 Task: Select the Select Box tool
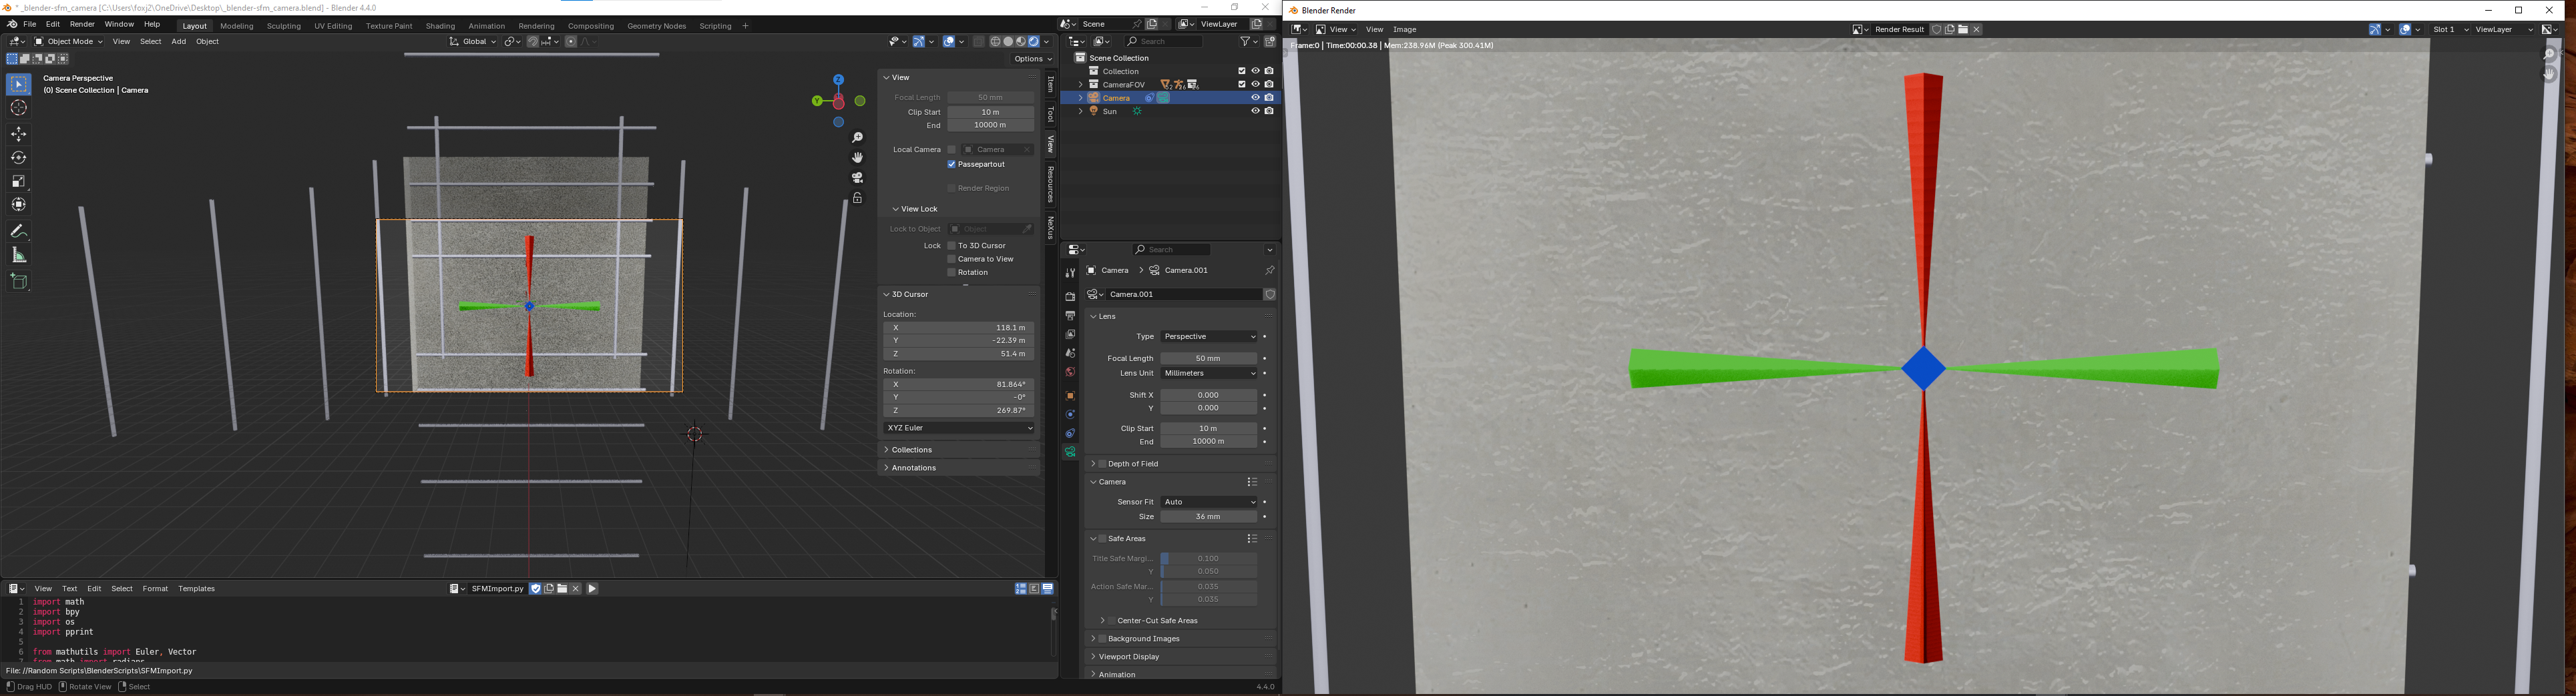coord(19,85)
